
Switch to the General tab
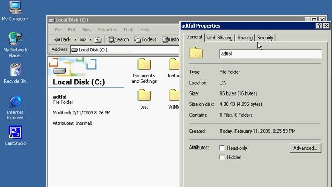pyautogui.click(x=194, y=37)
